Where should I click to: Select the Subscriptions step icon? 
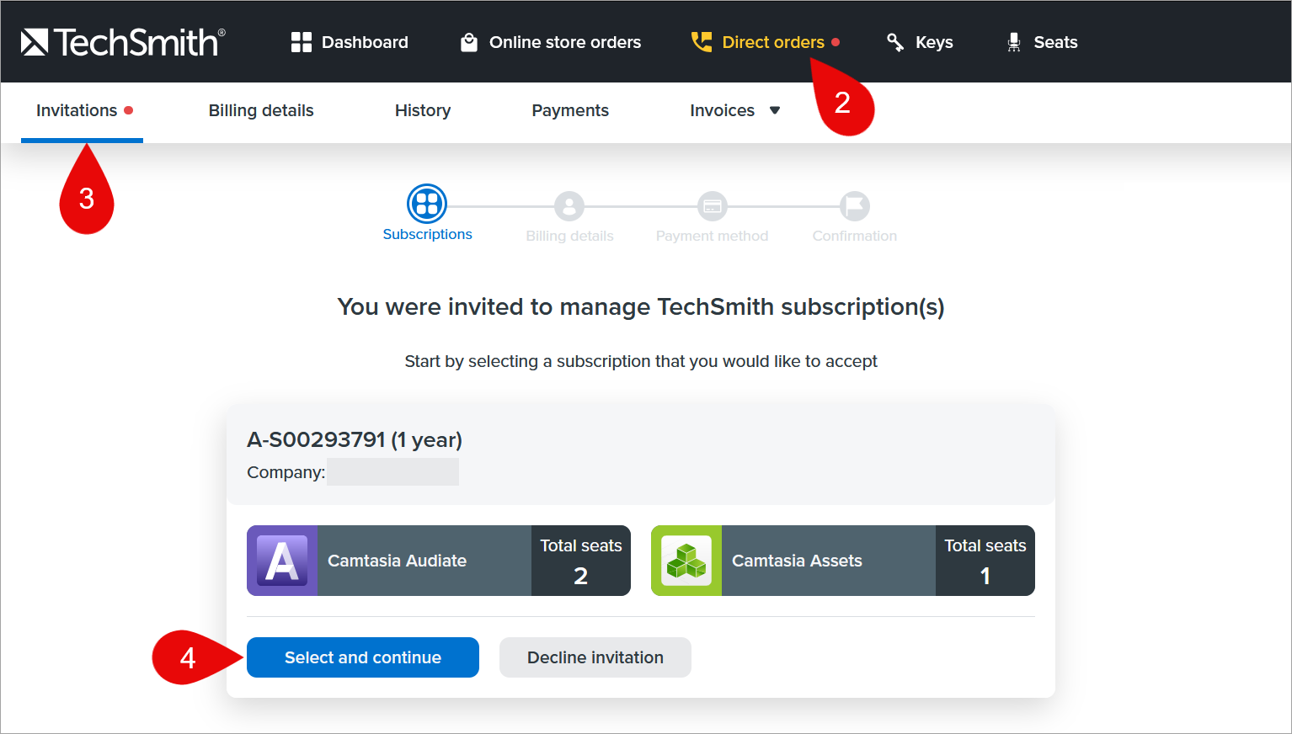427,204
